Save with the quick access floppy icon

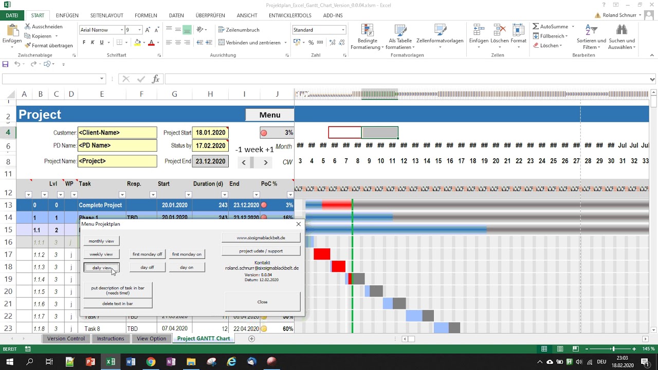click(6, 64)
